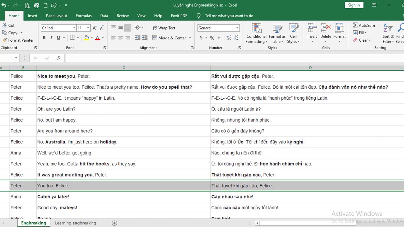Click the Decrease Indent icon
Viewport: 404px width, 227px height.
pos(138,38)
